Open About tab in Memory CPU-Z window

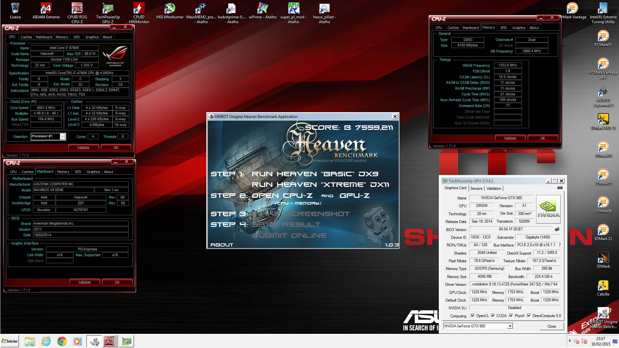(534, 28)
